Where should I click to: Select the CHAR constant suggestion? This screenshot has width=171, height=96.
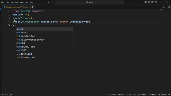[x=45, y=43]
